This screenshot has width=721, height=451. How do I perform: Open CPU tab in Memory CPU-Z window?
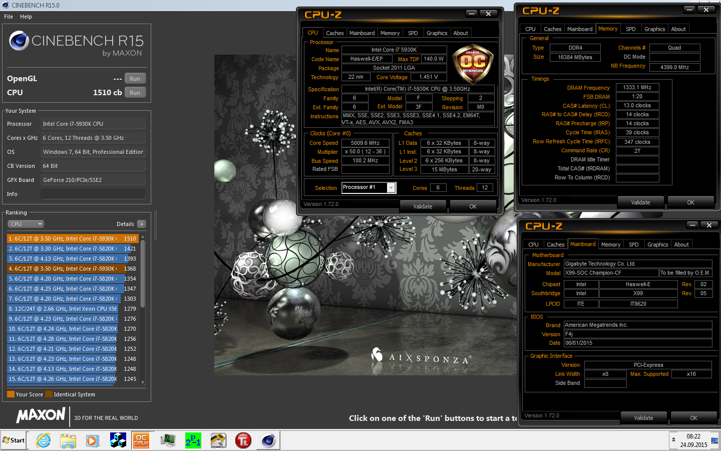531,29
